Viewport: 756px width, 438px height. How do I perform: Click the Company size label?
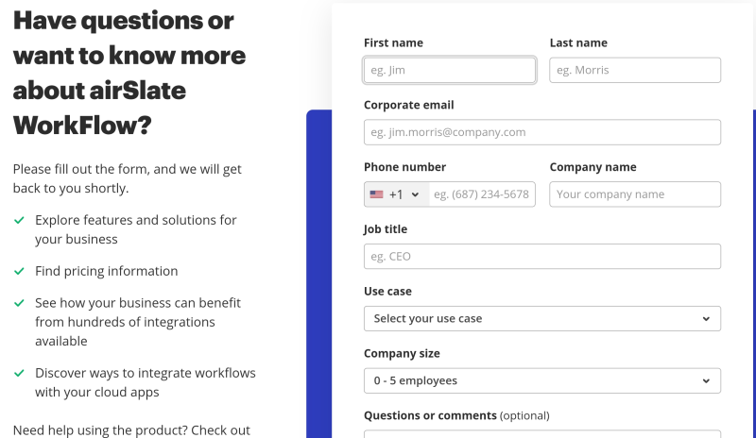[x=402, y=353]
